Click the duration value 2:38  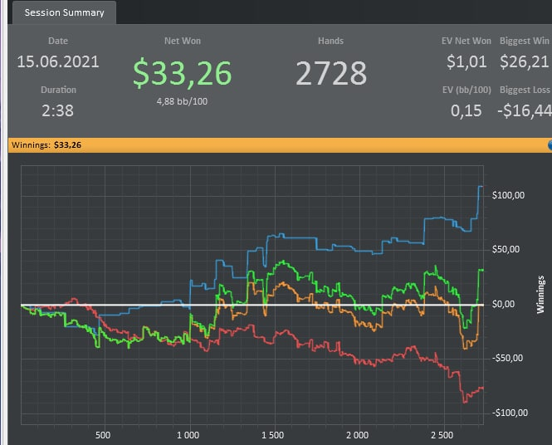(x=58, y=110)
